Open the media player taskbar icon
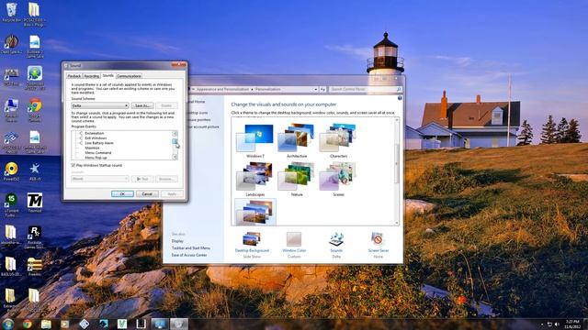This screenshot has height=330, width=588. (65, 324)
